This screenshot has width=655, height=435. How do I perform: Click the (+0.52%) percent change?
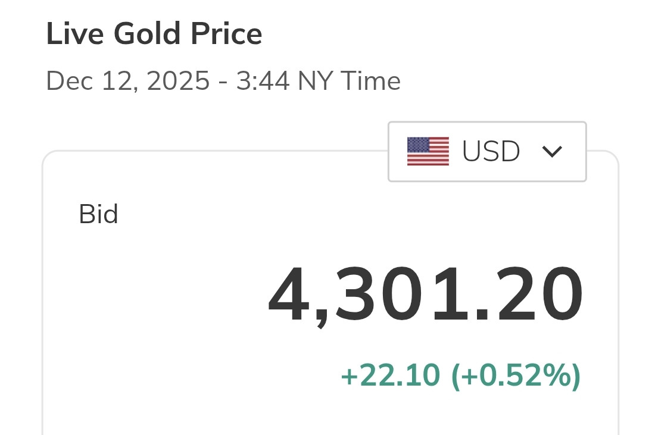click(516, 375)
